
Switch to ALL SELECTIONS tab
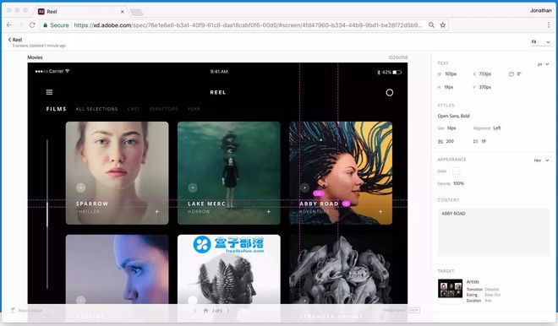point(96,109)
